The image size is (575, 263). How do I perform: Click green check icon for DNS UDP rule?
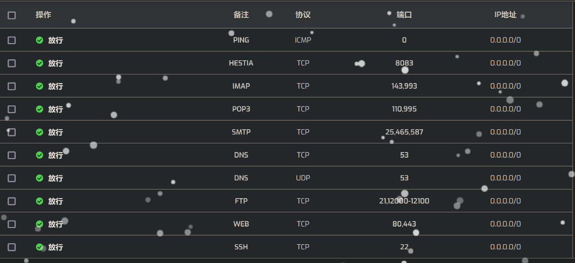(40, 178)
